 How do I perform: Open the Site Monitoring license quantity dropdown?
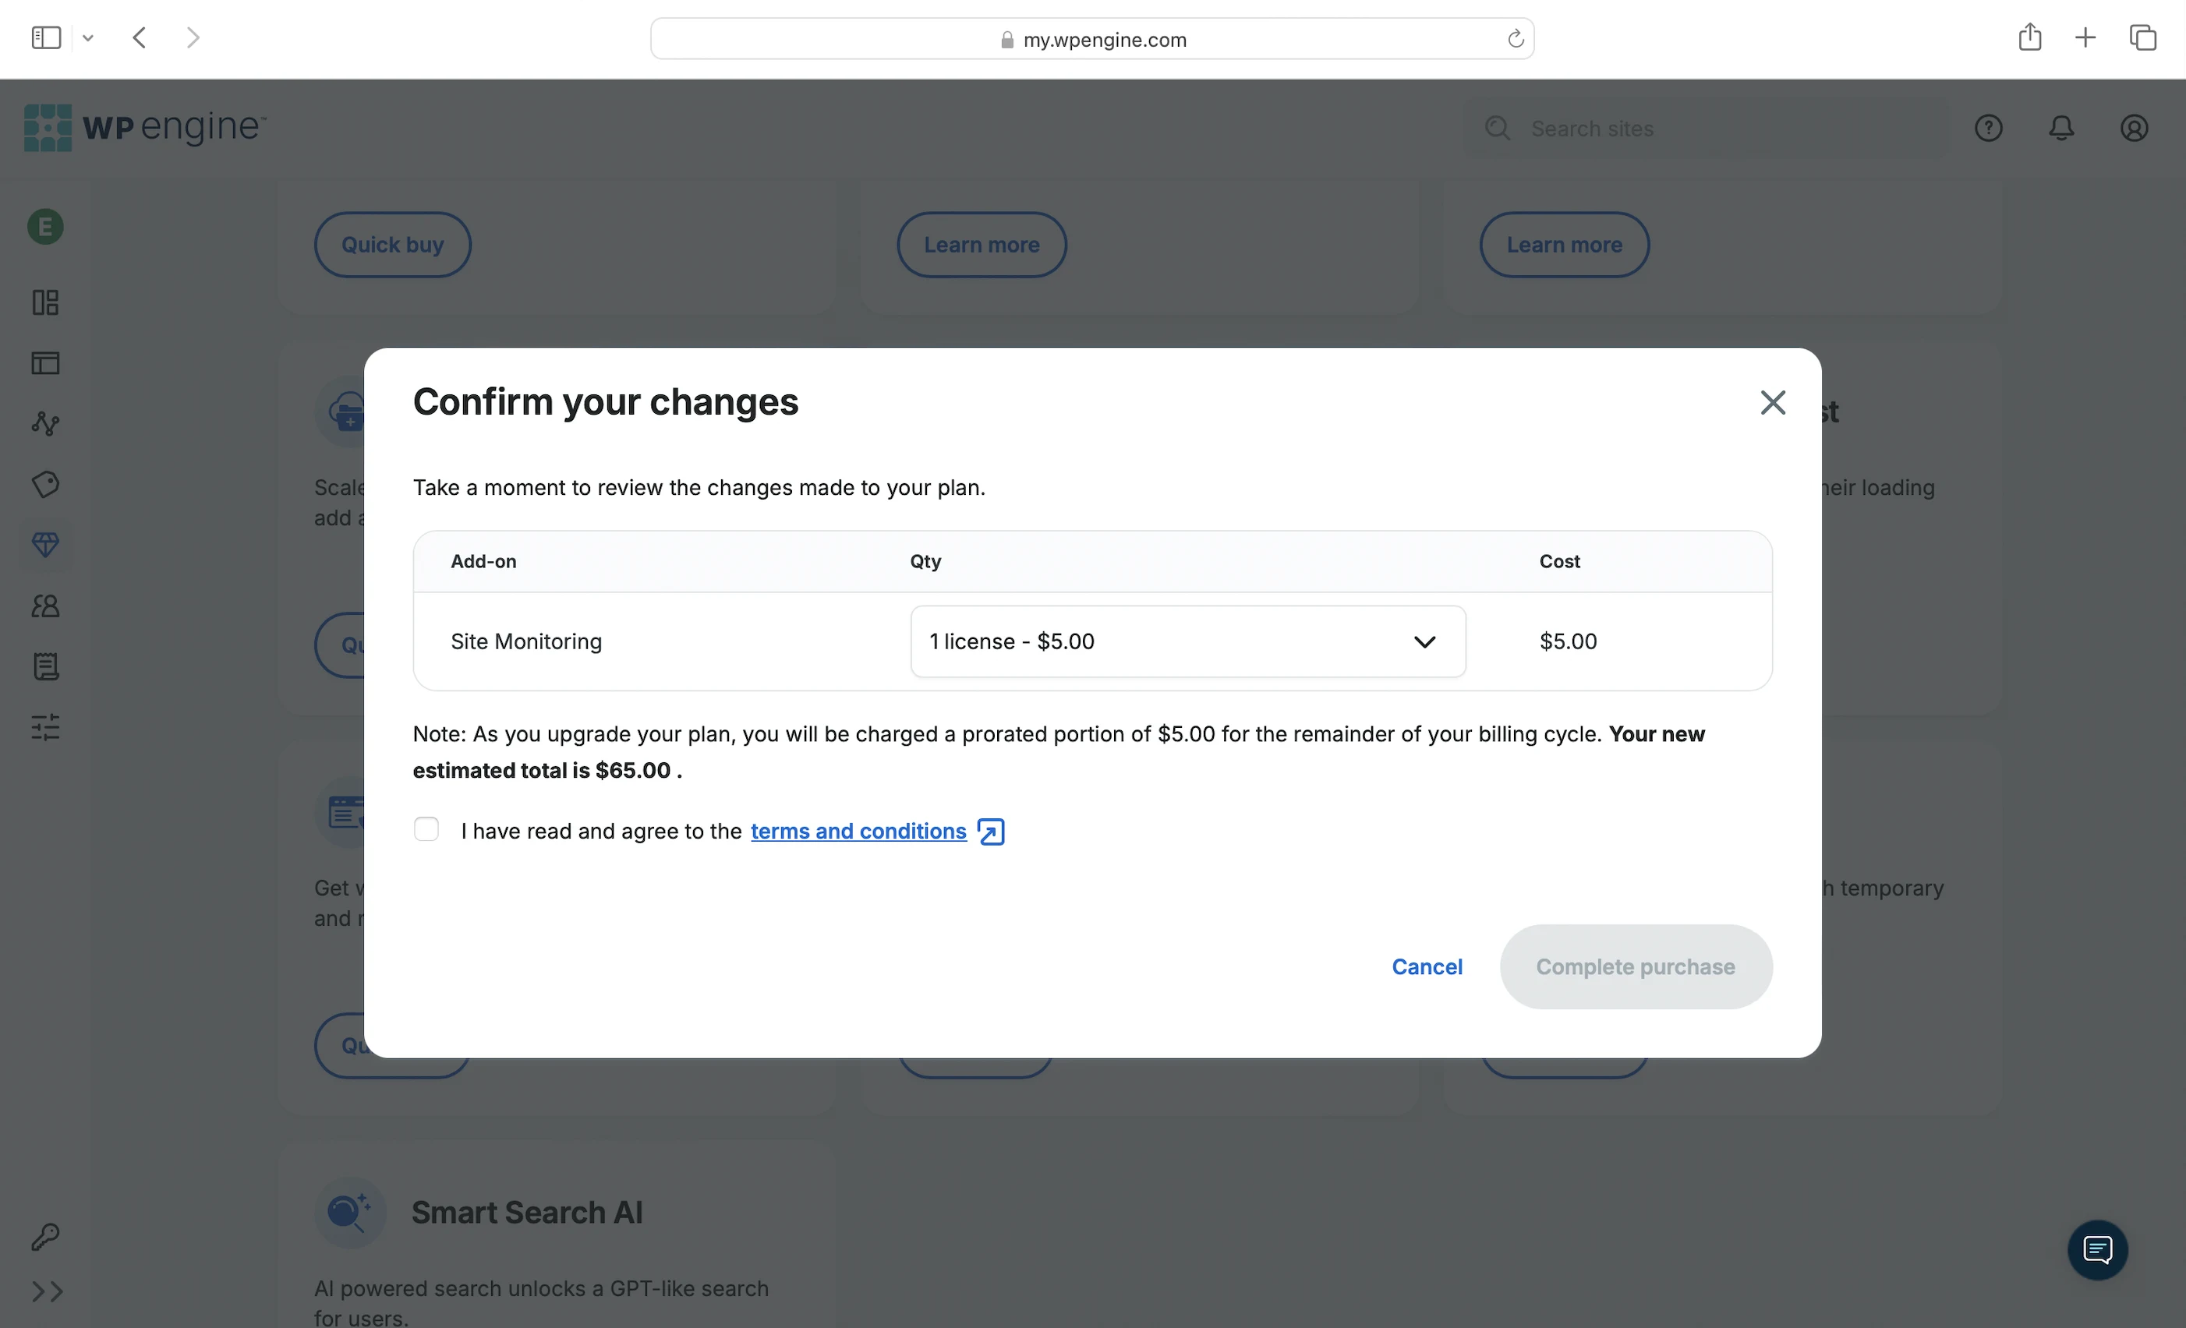tap(1187, 641)
